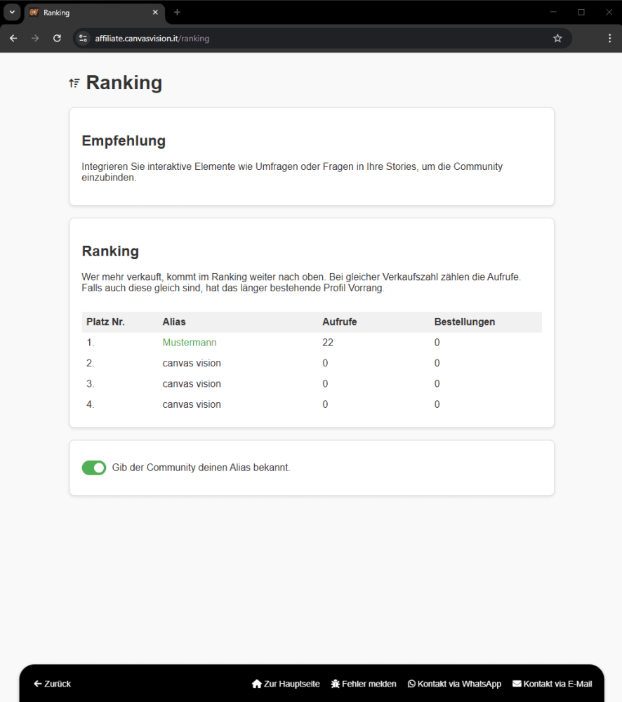Click the browser forward arrow
Image resolution: width=622 pixels, height=702 pixels.
35,39
